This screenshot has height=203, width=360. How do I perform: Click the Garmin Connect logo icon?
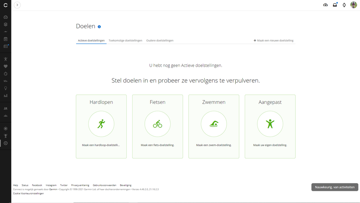(5, 5)
